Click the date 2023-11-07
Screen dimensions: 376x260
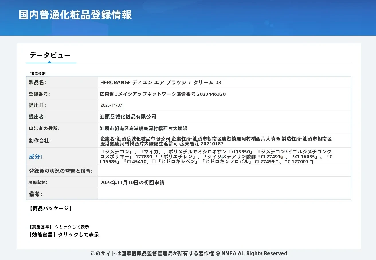pyautogui.click(x=111, y=105)
